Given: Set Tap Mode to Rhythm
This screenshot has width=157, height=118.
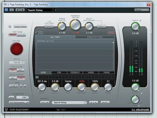Looking at the screenshot, I should tap(21, 35).
